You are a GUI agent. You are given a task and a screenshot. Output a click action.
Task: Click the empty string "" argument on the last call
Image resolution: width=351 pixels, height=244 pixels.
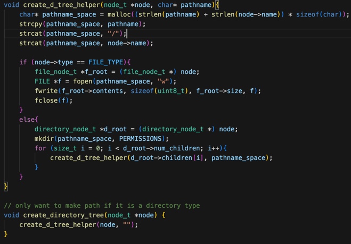[x=127, y=225]
